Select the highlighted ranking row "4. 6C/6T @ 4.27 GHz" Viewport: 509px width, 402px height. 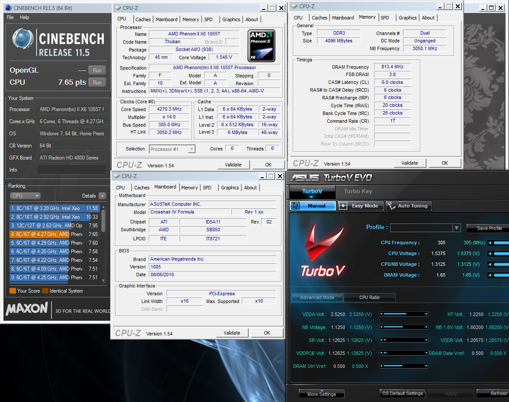pos(54,234)
